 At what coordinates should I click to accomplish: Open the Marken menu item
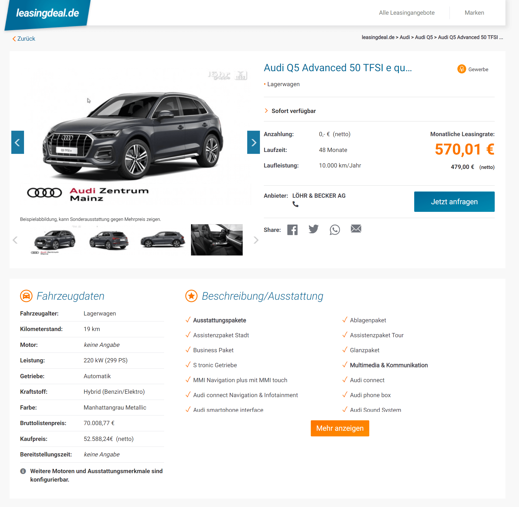tap(474, 13)
